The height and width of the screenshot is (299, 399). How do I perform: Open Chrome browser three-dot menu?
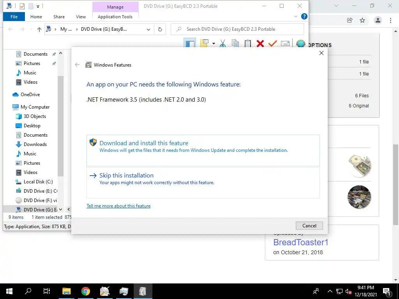[x=390, y=20]
